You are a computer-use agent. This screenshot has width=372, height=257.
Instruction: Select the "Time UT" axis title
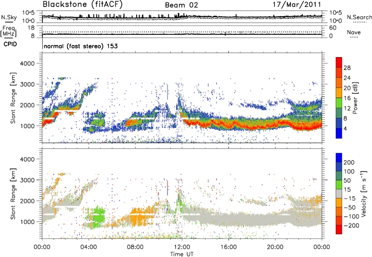click(182, 254)
